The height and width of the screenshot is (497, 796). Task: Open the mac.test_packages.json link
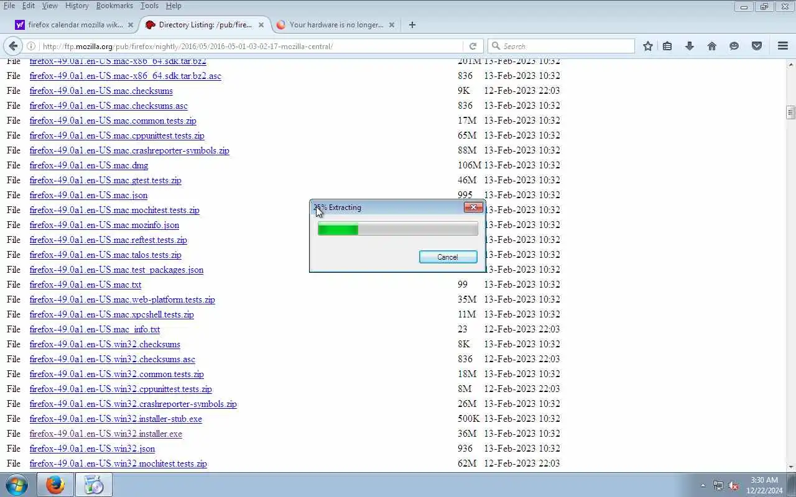pyautogui.click(x=117, y=270)
